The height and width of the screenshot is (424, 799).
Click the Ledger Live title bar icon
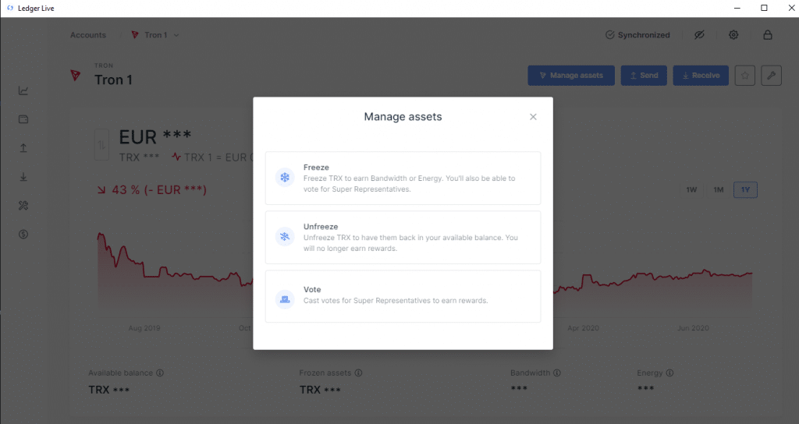[x=9, y=8]
